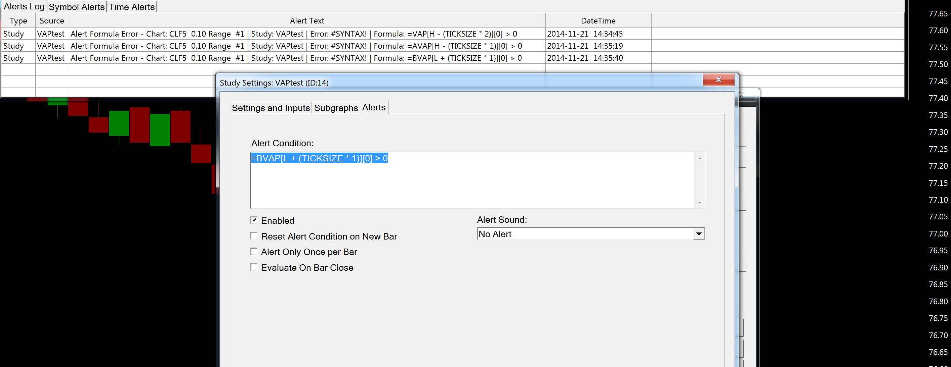Select the 14:35:40 BVAP error log row
The height and width of the screenshot is (367, 951).
(296, 58)
